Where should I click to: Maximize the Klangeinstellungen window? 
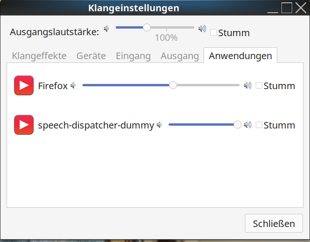click(287, 8)
